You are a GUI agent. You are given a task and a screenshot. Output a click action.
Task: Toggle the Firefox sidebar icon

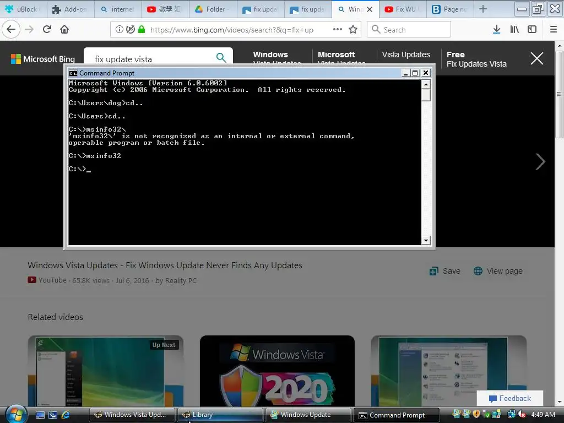click(x=532, y=30)
